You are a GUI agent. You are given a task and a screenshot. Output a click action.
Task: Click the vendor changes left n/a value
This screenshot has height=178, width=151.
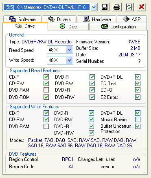point(137,167)
